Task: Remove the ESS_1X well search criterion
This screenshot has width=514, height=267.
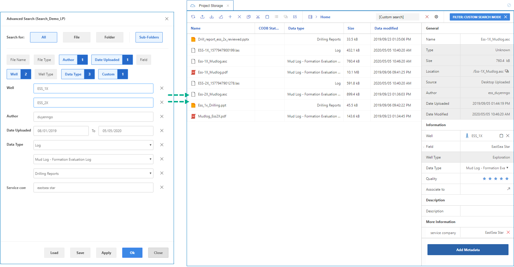Action: pos(162,88)
